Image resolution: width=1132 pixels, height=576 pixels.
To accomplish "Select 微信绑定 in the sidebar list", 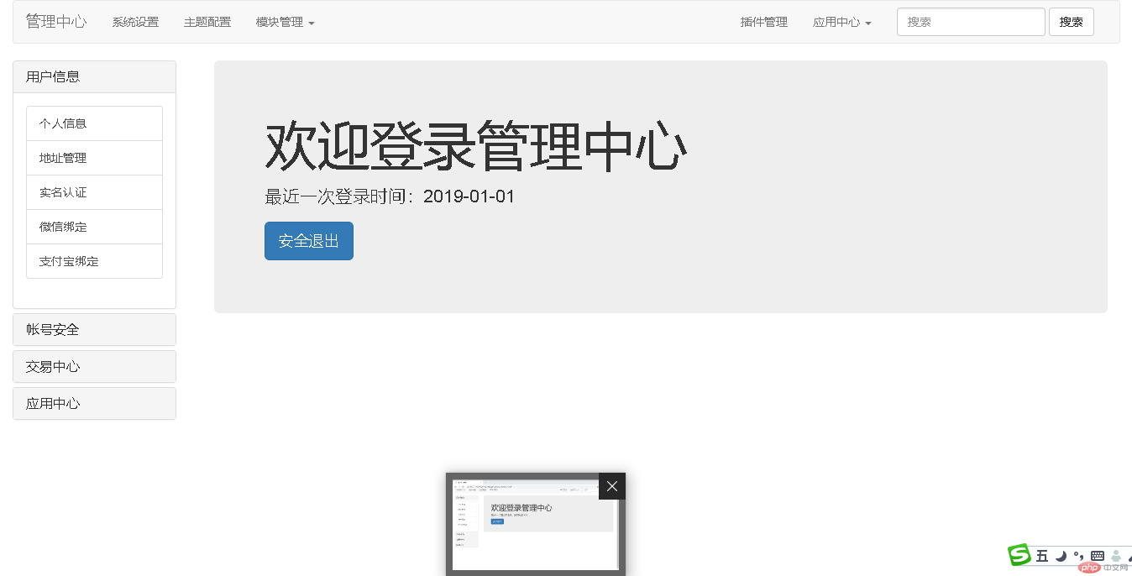I will click(94, 227).
